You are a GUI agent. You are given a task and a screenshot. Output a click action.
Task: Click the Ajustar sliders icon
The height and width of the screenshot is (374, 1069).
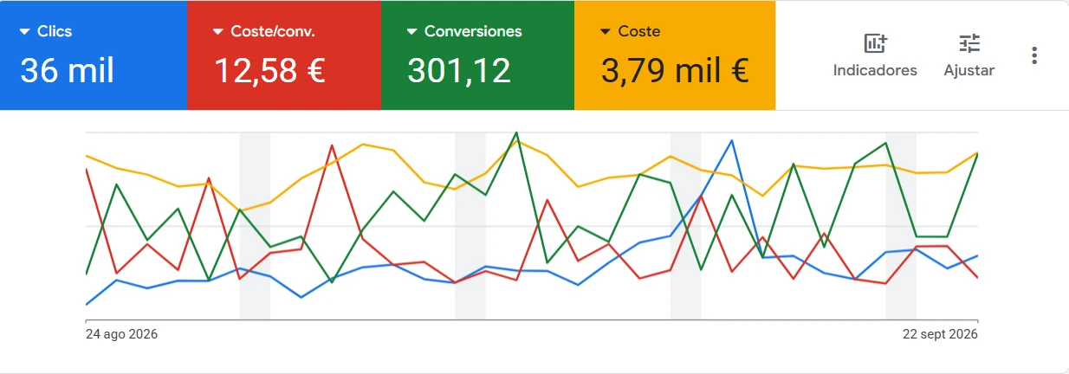(969, 43)
